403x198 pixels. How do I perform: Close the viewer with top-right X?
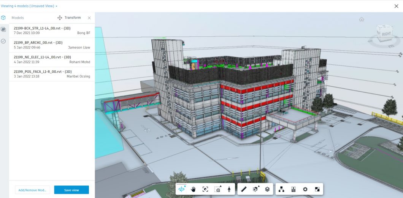tap(396, 6)
